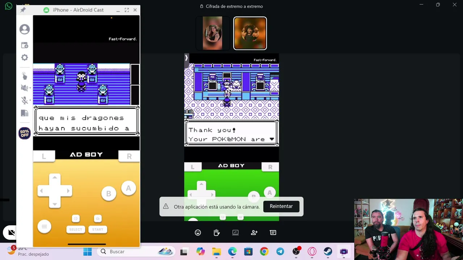Launch Copilot from the taskbar
This screenshot has height=260, width=463.
[200, 252]
